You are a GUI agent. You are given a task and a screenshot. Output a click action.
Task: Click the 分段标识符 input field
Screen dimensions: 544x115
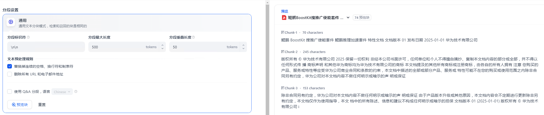(46, 47)
